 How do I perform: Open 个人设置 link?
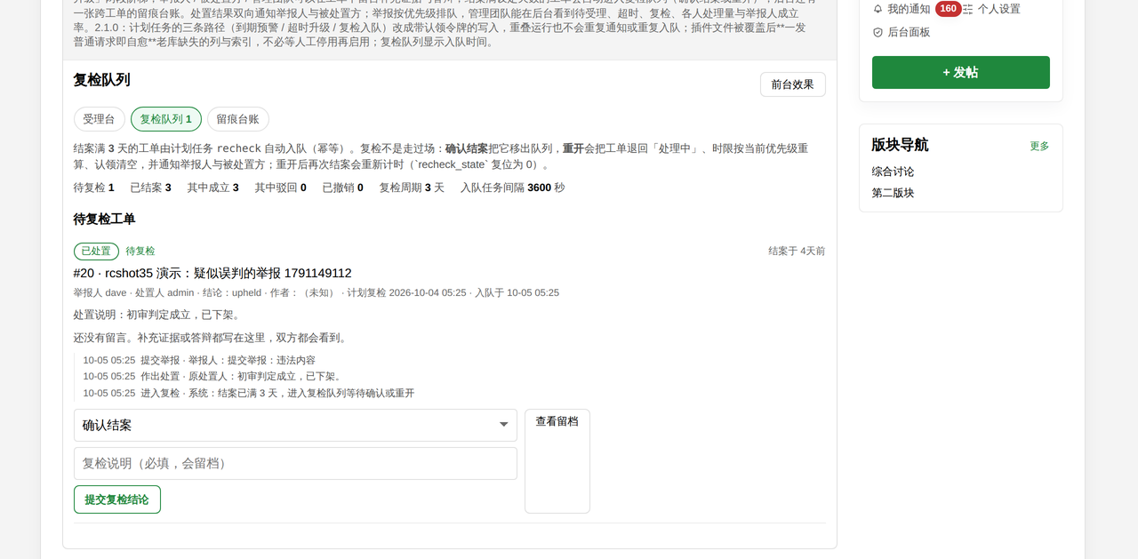[x=999, y=9]
